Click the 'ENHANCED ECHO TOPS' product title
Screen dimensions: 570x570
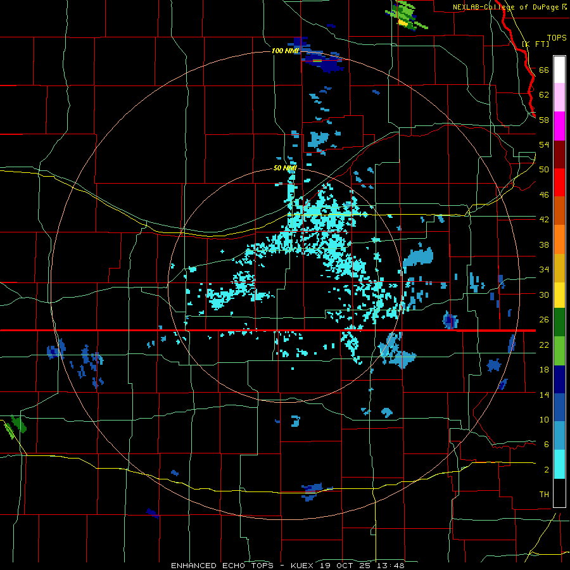tap(222, 566)
